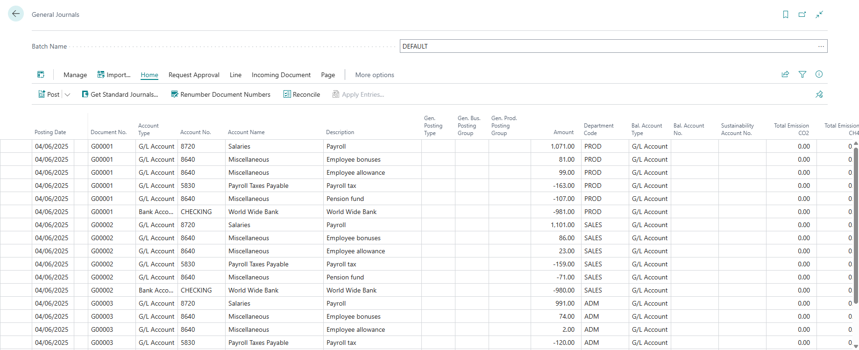Click the share icon
859x350 pixels.
pos(785,74)
